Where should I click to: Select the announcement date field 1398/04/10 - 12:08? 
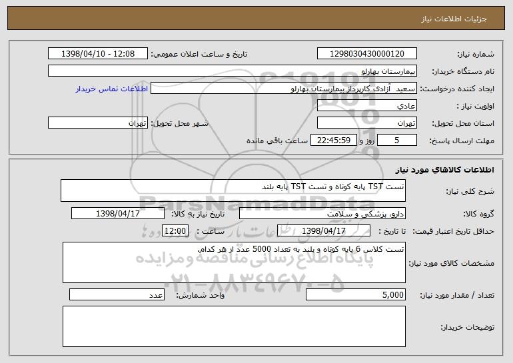click(98, 54)
